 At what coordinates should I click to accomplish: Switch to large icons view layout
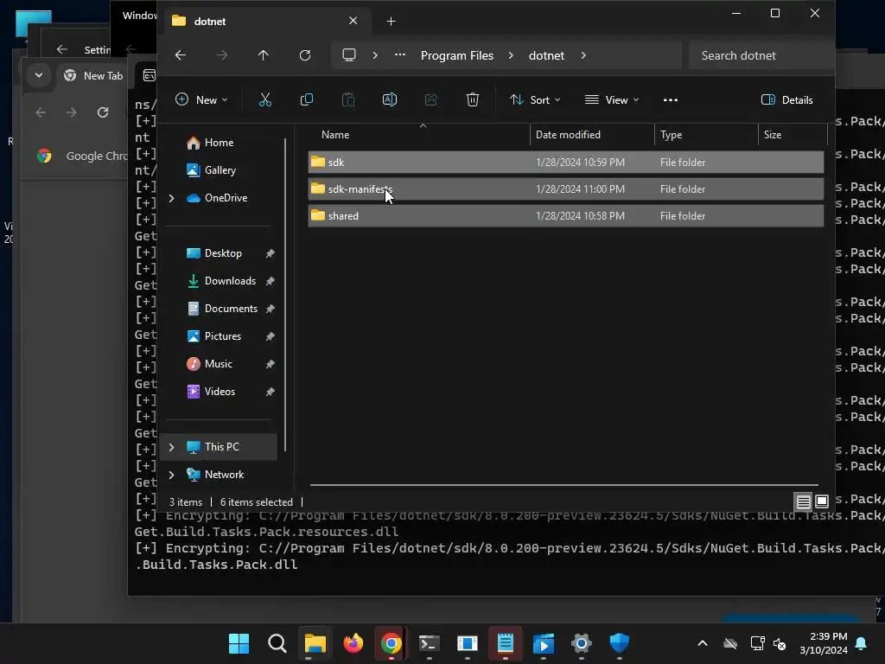tap(822, 501)
